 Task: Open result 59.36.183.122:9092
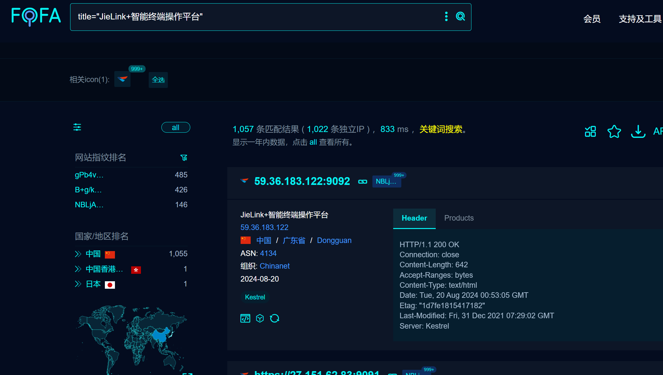tap(302, 181)
